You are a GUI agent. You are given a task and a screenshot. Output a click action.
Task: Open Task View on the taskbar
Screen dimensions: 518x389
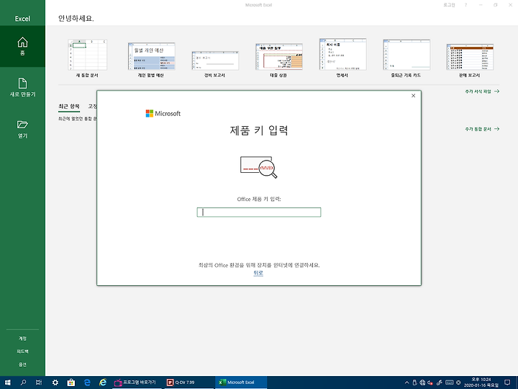(39, 383)
